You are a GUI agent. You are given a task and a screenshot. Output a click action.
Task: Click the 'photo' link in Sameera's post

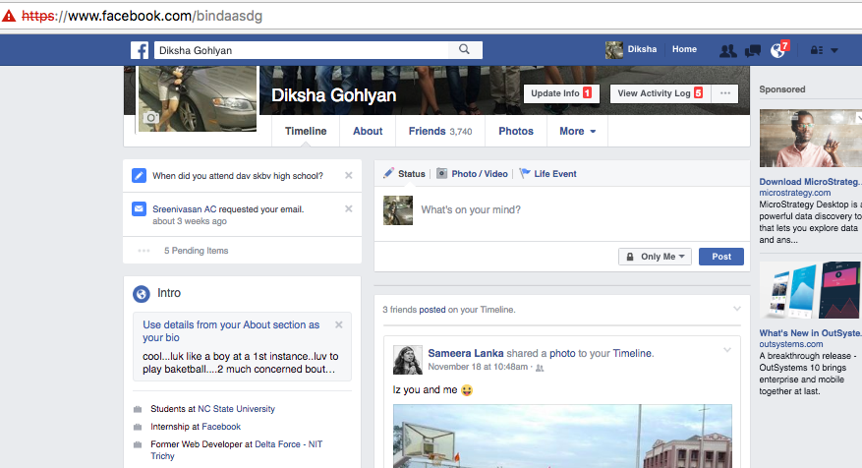[x=562, y=353]
